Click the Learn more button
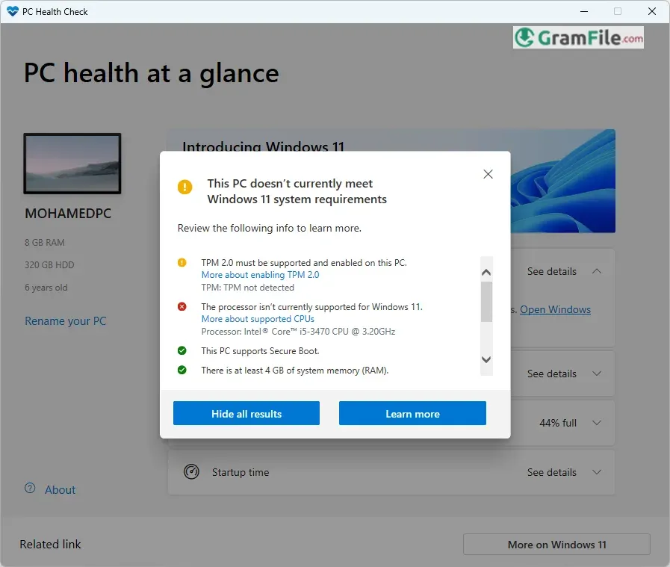 412,413
